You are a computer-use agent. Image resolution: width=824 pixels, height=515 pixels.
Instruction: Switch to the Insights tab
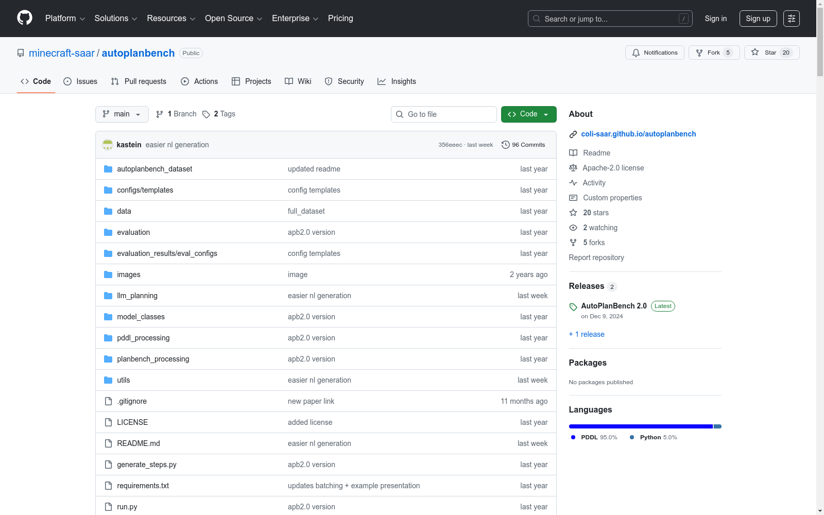[x=397, y=81]
